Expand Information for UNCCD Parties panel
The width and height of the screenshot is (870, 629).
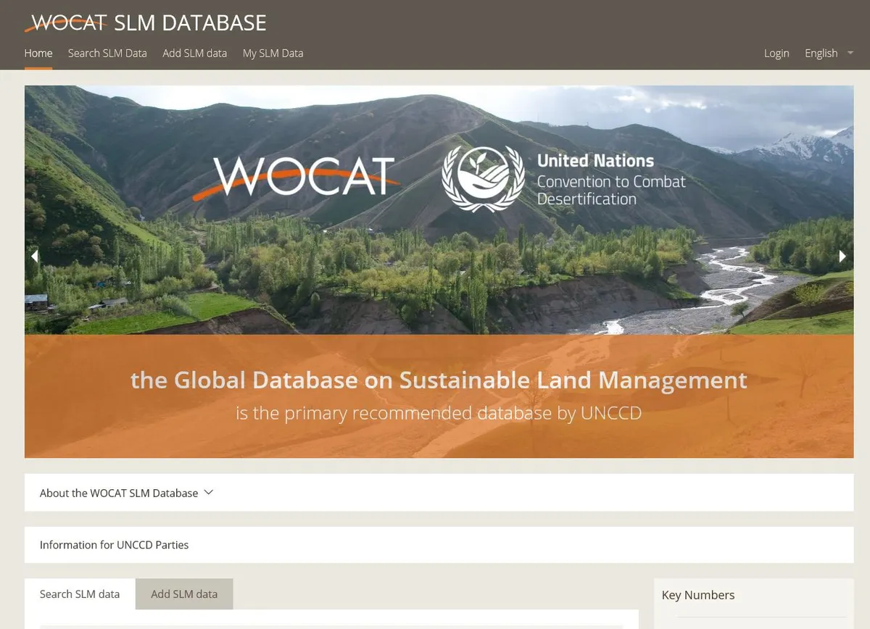tap(114, 545)
